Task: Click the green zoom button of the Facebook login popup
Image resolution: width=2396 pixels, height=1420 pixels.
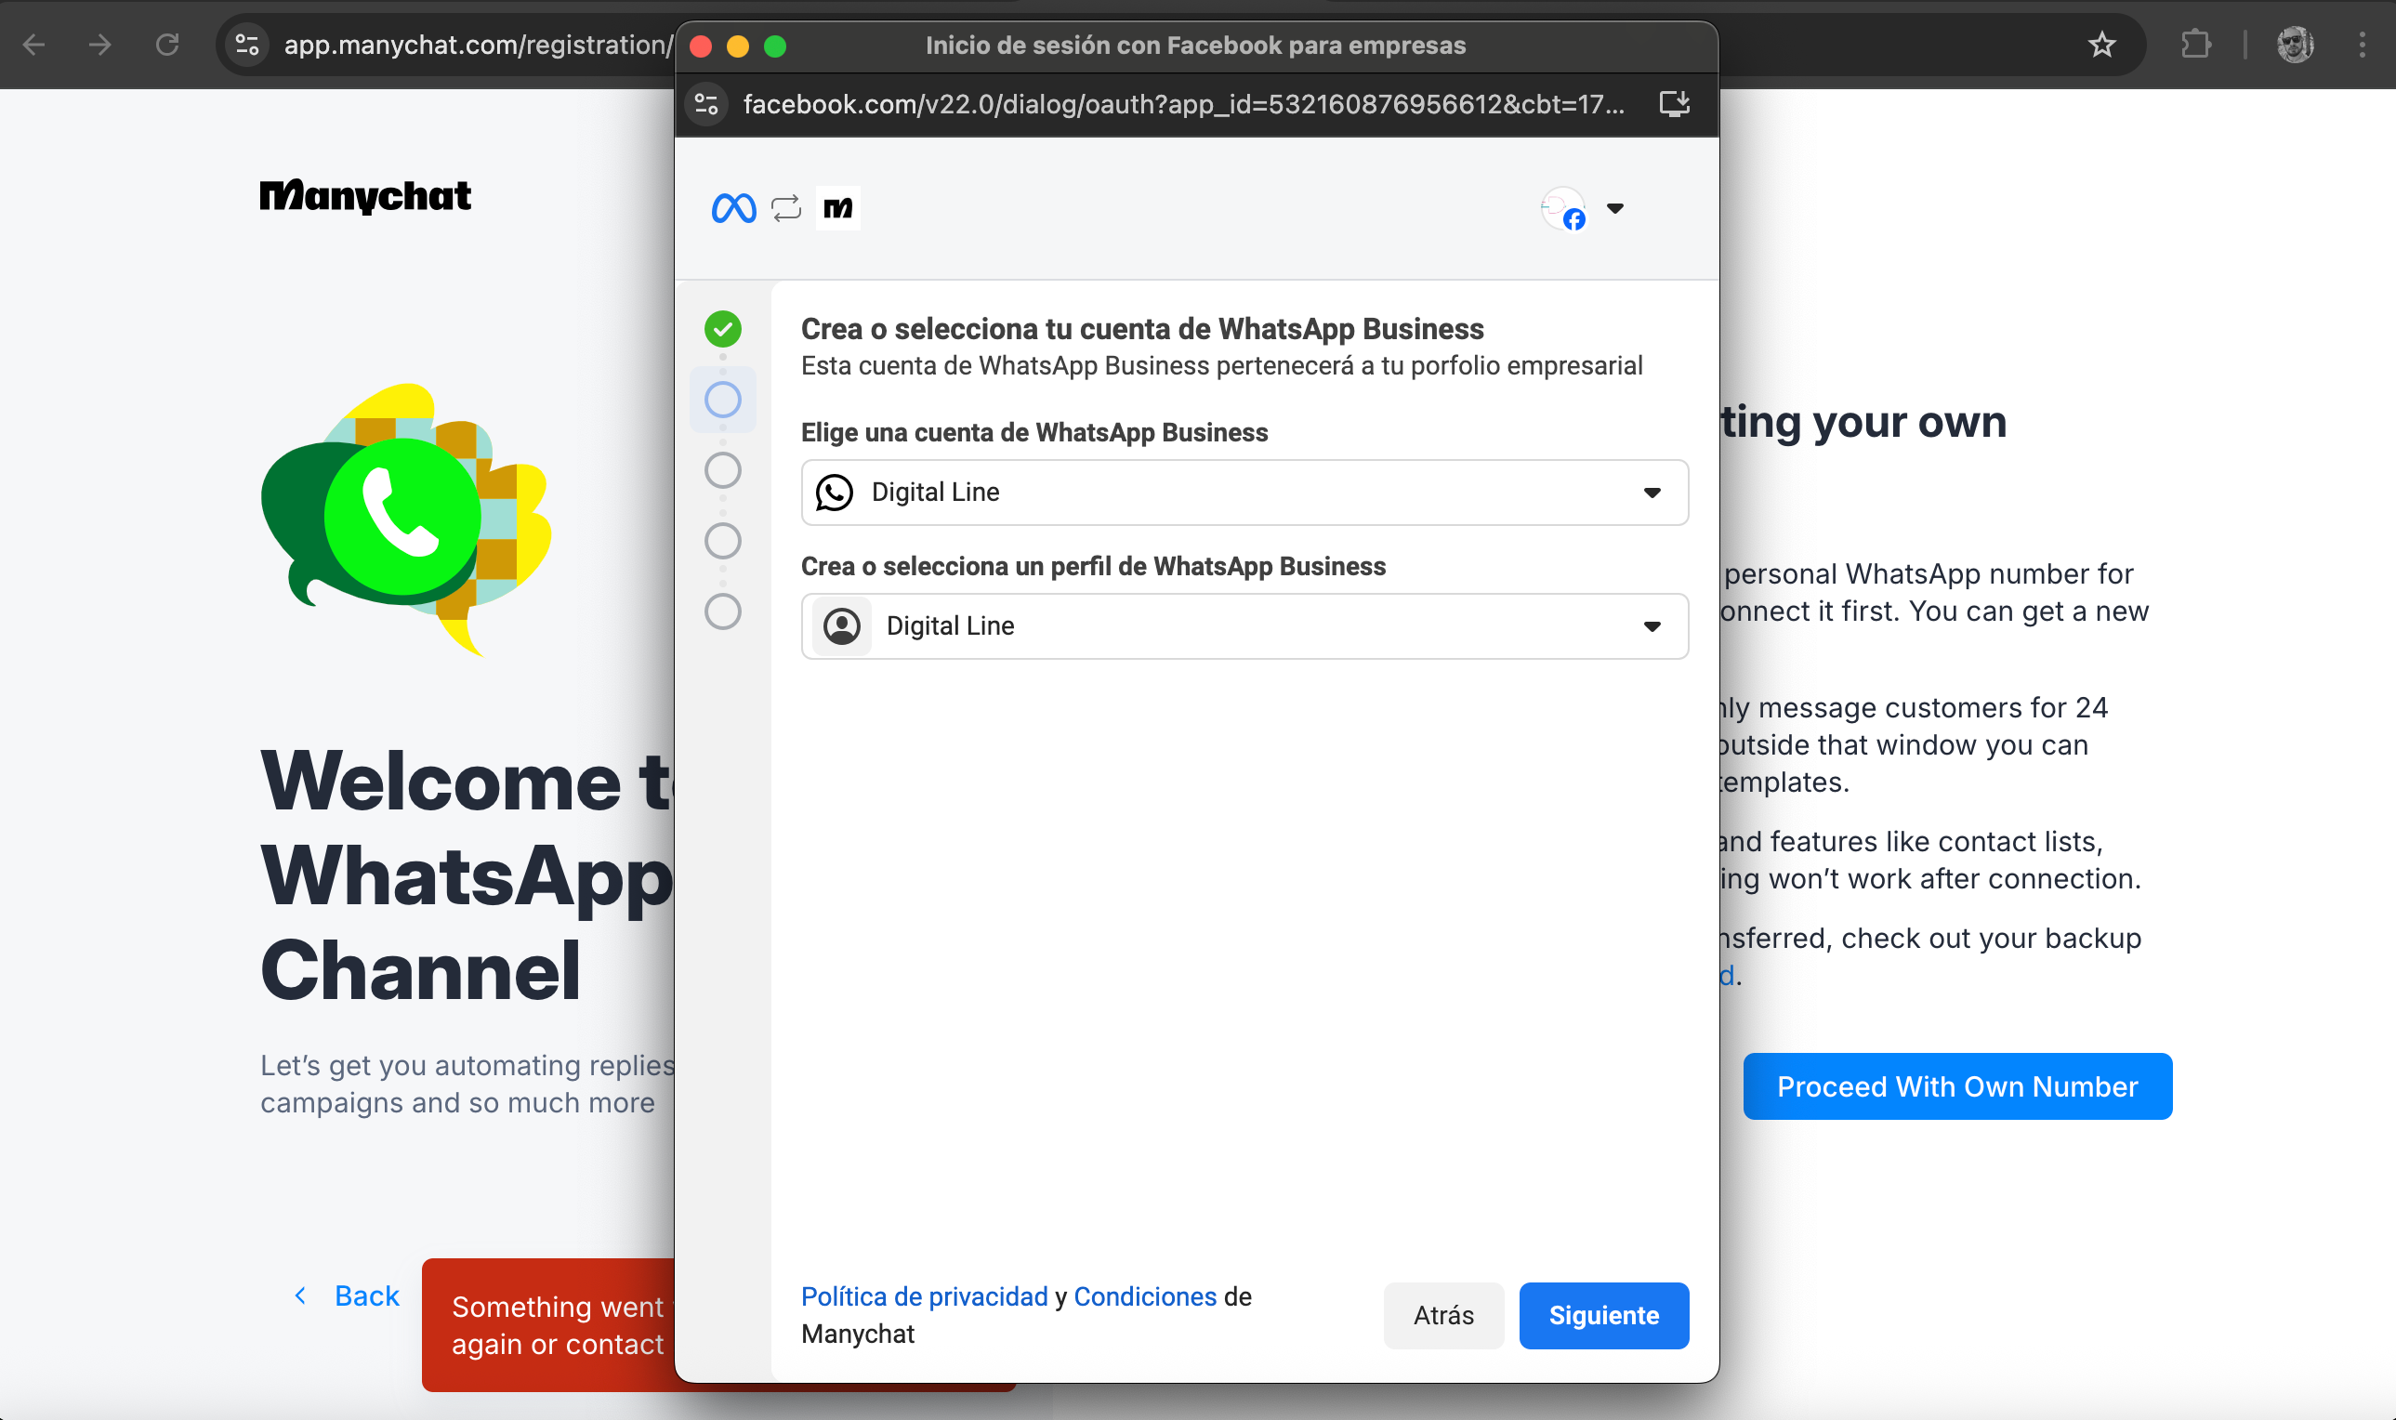Action: click(x=775, y=46)
